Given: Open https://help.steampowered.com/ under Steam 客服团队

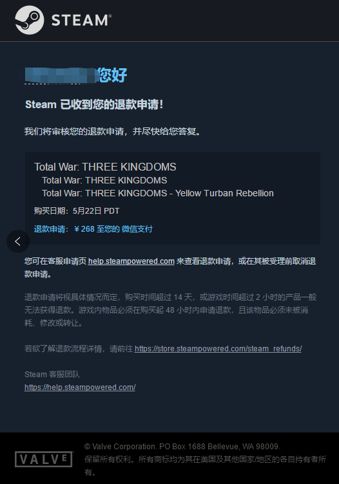Looking at the screenshot, I should pyautogui.click(x=80, y=387).
